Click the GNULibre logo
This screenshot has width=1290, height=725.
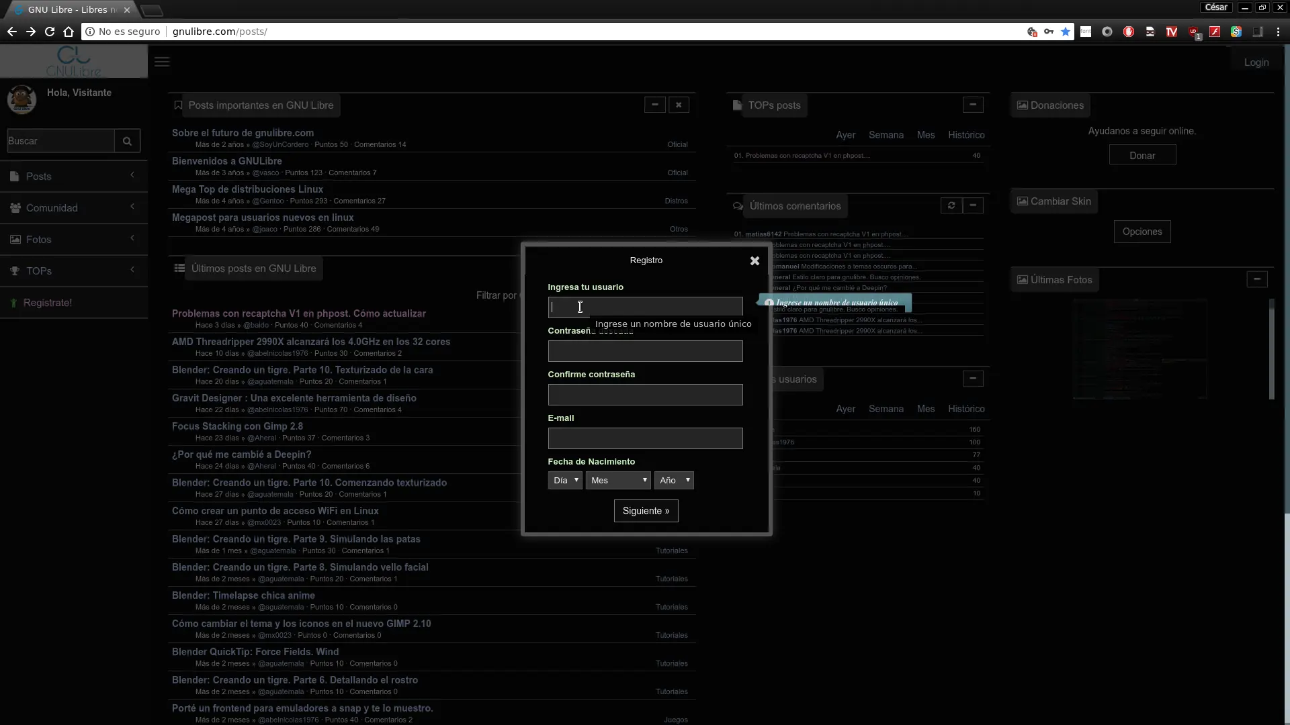(x=74, y=61)
